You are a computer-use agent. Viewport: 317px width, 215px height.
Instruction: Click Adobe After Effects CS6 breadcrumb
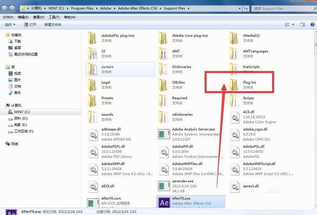137,8
